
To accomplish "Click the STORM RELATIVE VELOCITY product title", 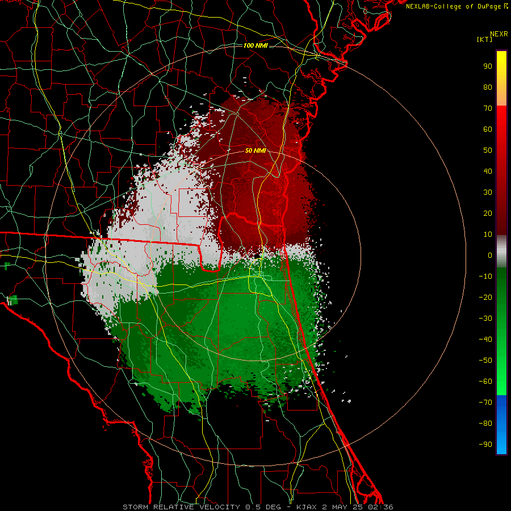I will pos(181,507).
